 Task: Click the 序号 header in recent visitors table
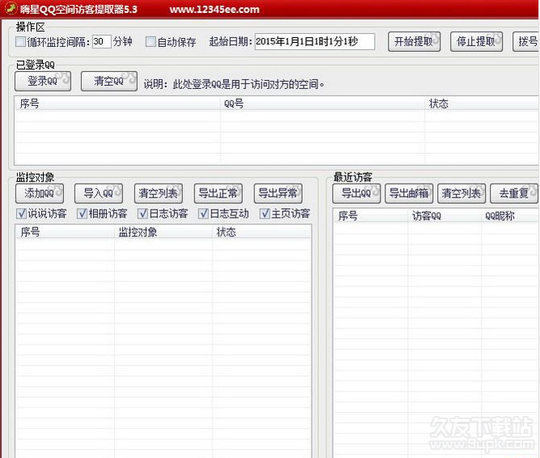point(371,216)
